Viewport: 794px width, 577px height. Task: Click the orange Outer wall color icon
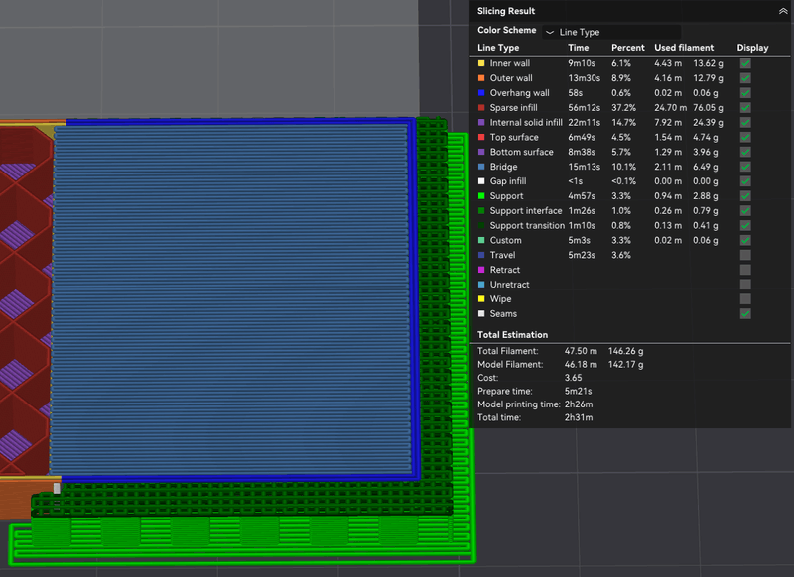pyautogui.click(x=481, y=78)
